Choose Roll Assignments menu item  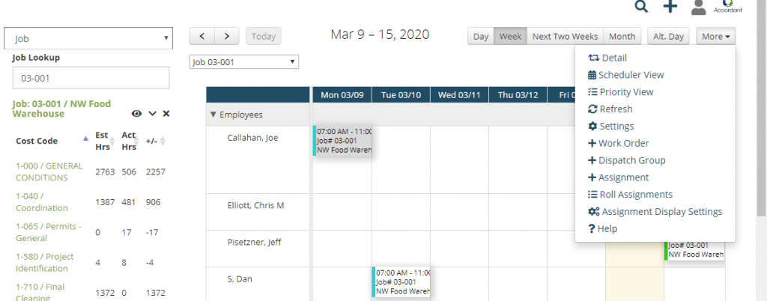tap(630, 195)
